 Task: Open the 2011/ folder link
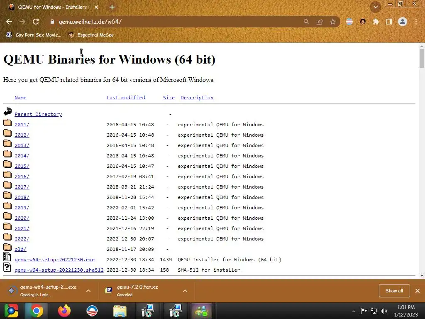pyautogui.click(x=22, y=125)
